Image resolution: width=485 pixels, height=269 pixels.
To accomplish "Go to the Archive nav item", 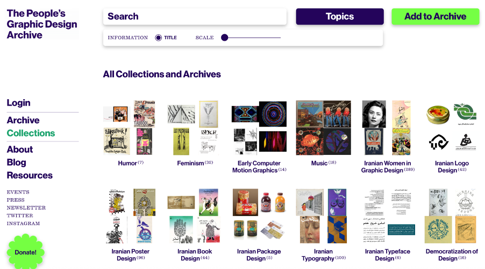I will (23, 120).
